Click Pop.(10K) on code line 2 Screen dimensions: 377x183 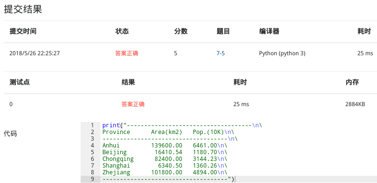point(209,132)
